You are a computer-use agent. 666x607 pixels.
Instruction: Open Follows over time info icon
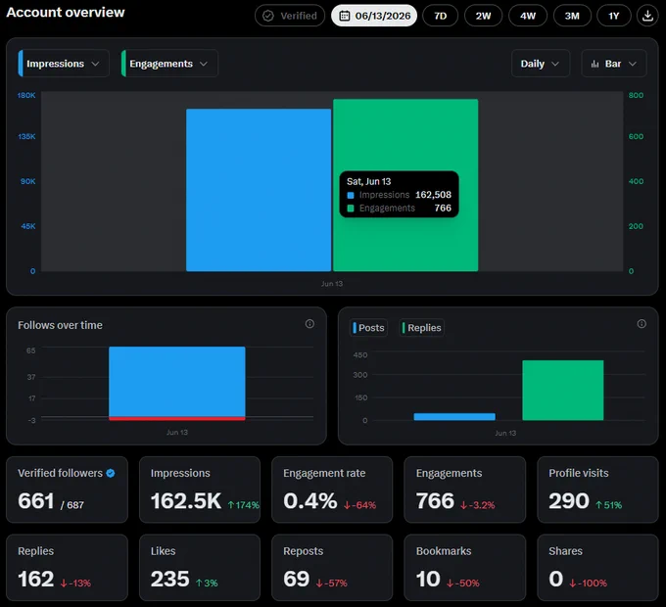[x=309, y=324]
